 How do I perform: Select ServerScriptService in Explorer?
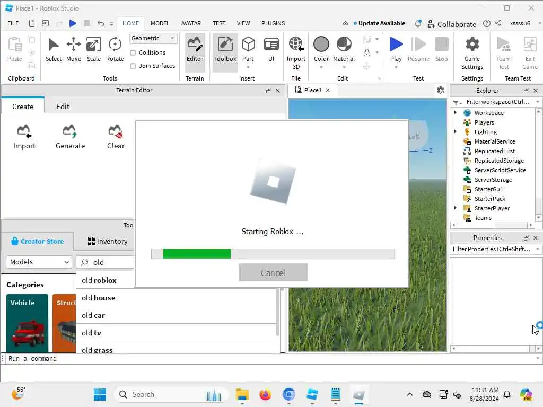coord(500,170)
